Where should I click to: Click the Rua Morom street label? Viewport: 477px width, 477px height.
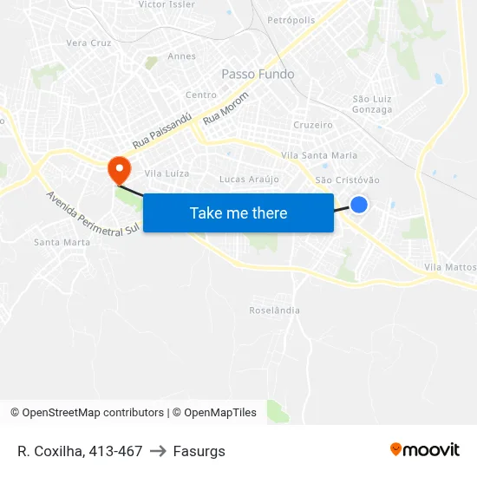(x=225, y=108)
